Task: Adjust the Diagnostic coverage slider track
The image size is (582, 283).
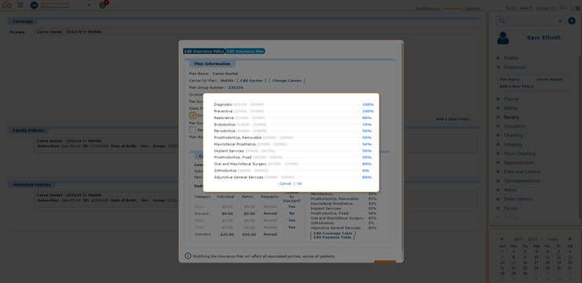Action: coord(313,105)
